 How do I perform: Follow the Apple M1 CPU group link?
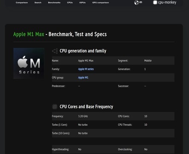click(83, 78)
